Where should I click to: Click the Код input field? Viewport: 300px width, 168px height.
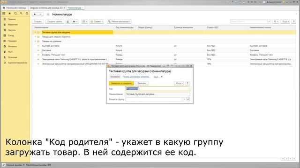[x=157, y=89]
